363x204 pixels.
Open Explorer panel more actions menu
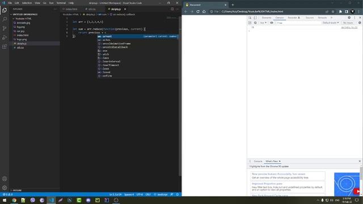(56, 9)
